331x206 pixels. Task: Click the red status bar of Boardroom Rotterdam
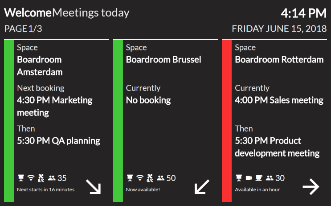click(227, 120)
